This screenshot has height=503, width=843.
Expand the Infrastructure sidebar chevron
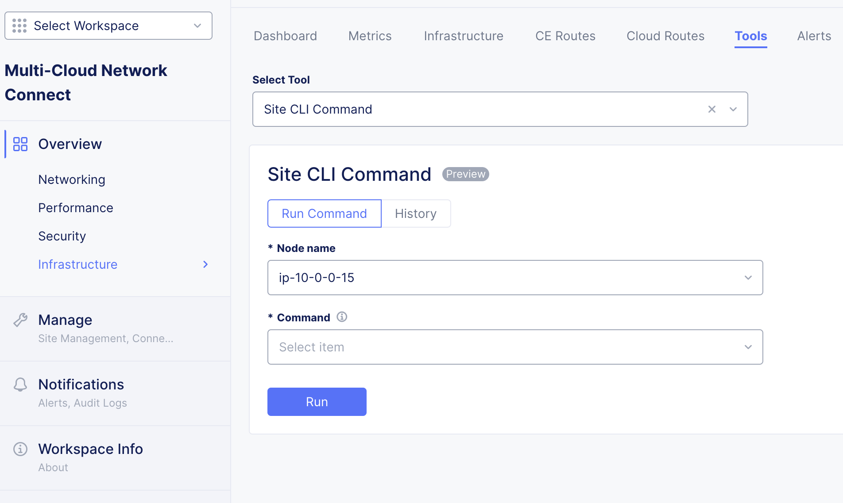(x=205, y=264)
